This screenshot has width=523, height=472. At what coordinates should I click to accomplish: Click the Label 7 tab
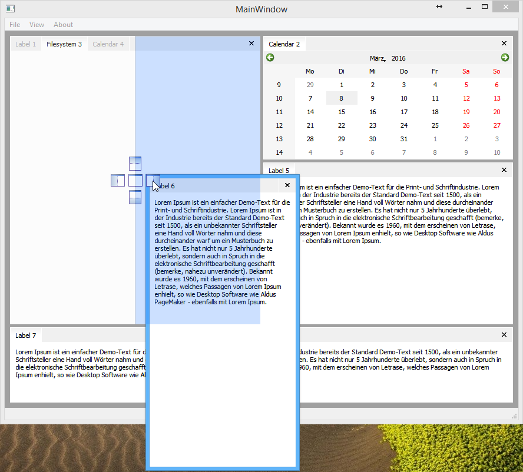[26, 335]
